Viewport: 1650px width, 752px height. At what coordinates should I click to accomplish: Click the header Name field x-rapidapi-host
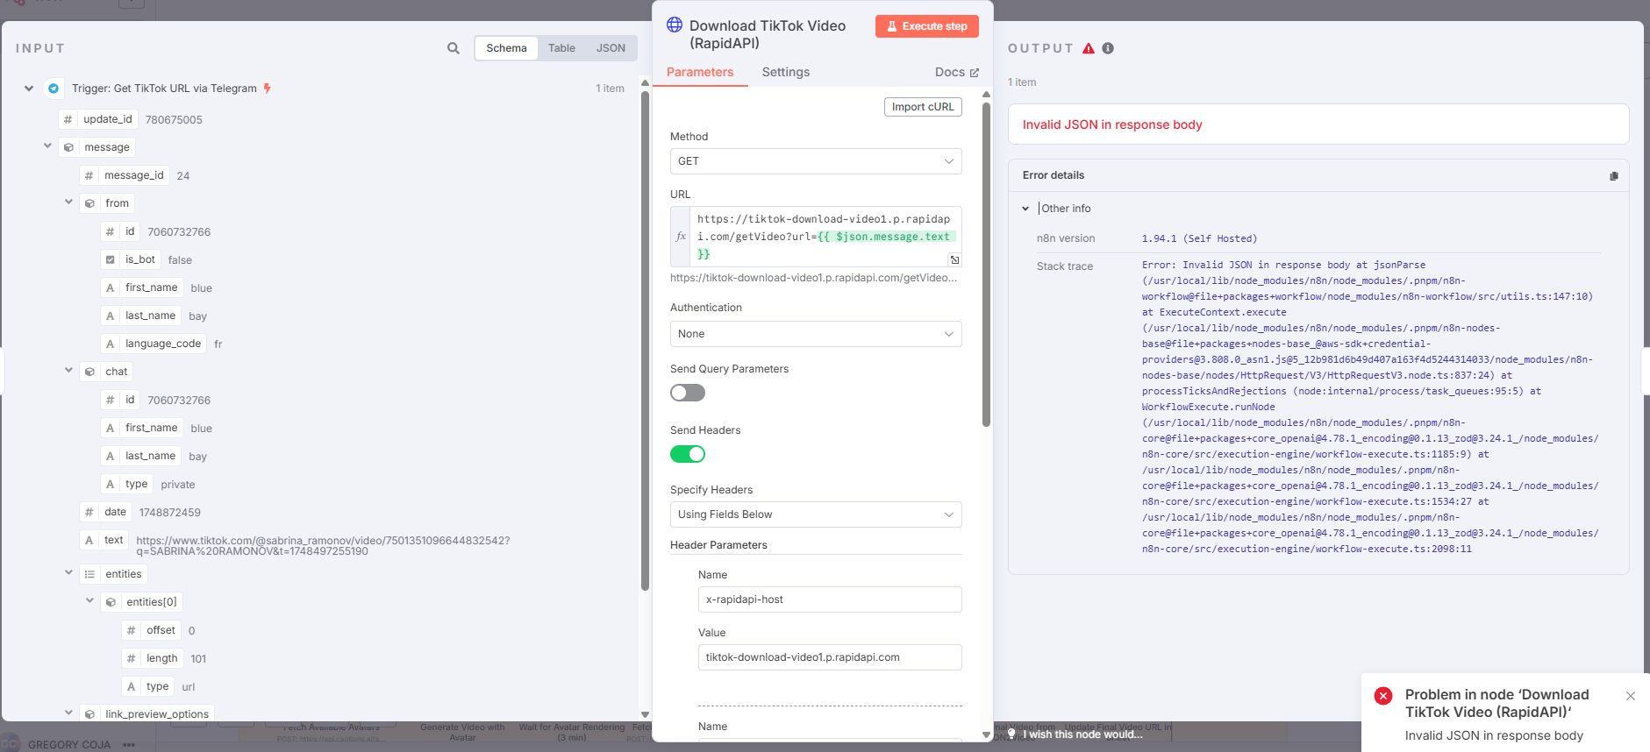coord(830,599)
